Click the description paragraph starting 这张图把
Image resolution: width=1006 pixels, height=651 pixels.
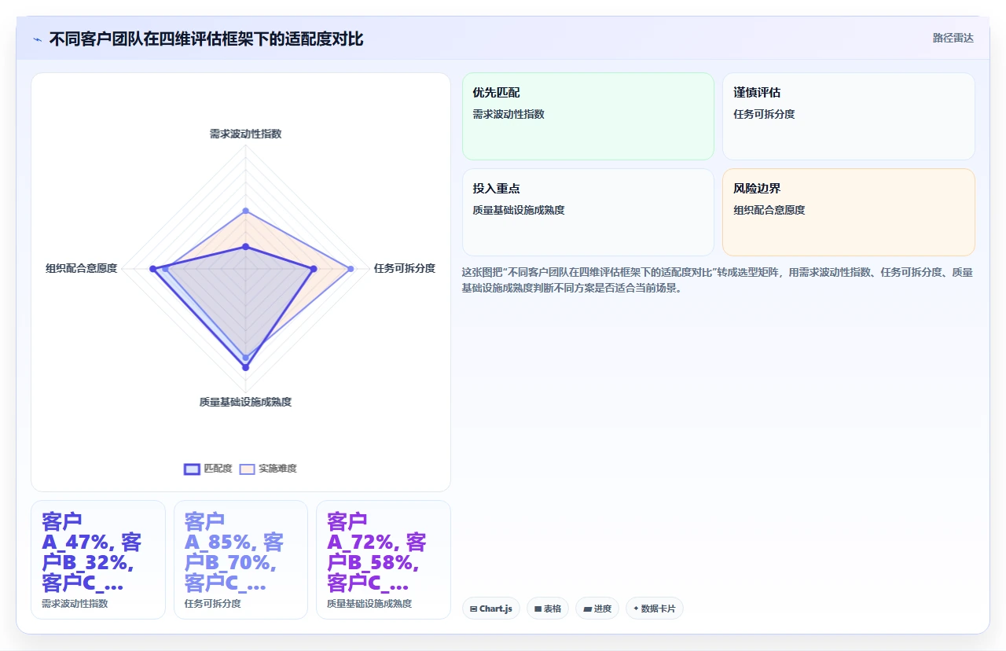coord(718,280)
